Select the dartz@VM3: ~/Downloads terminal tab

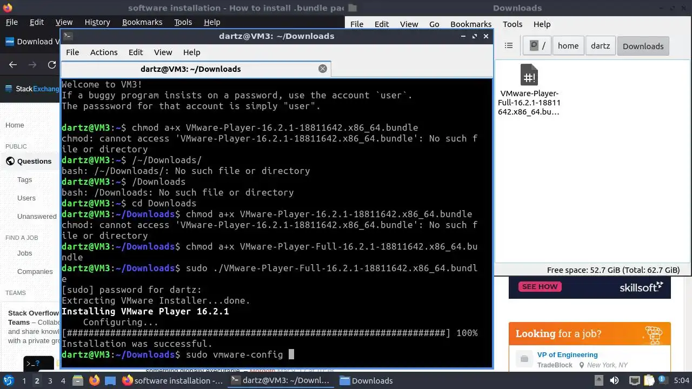tap(196, 69)
